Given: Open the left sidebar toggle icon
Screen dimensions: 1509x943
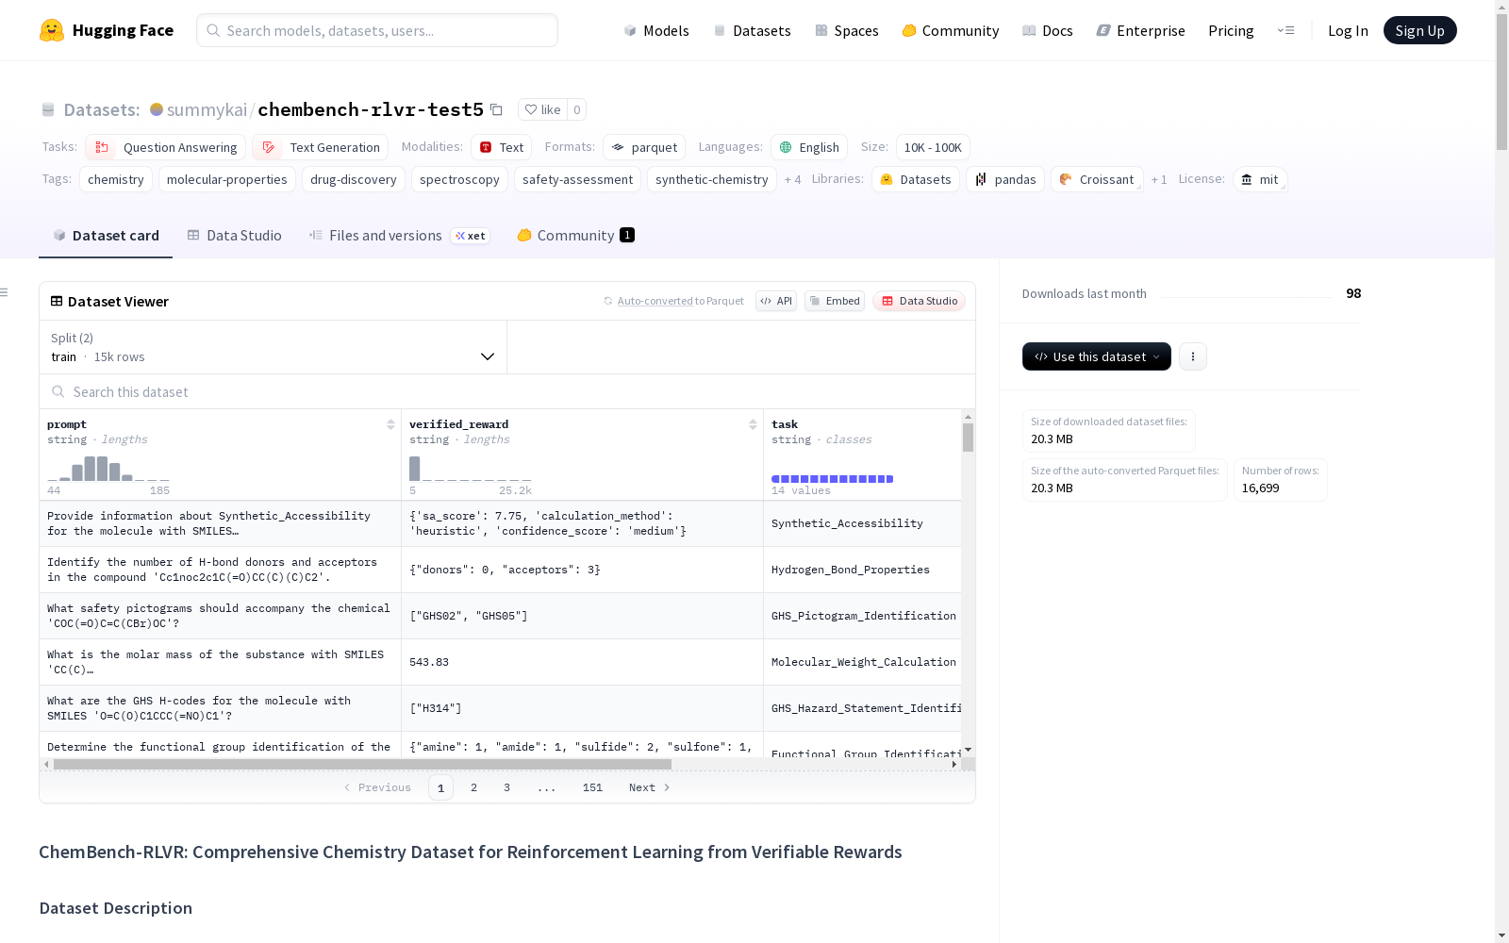Looking at the screenshot, I should pyautogui.click(x=5, y=292).
